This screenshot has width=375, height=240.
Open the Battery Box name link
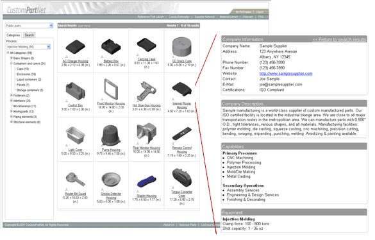point(111,61)
